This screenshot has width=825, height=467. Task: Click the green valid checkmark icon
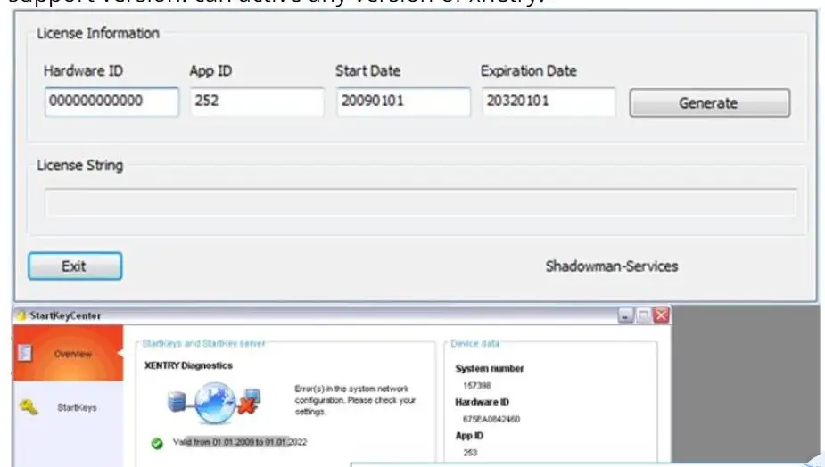pos(157,443)
